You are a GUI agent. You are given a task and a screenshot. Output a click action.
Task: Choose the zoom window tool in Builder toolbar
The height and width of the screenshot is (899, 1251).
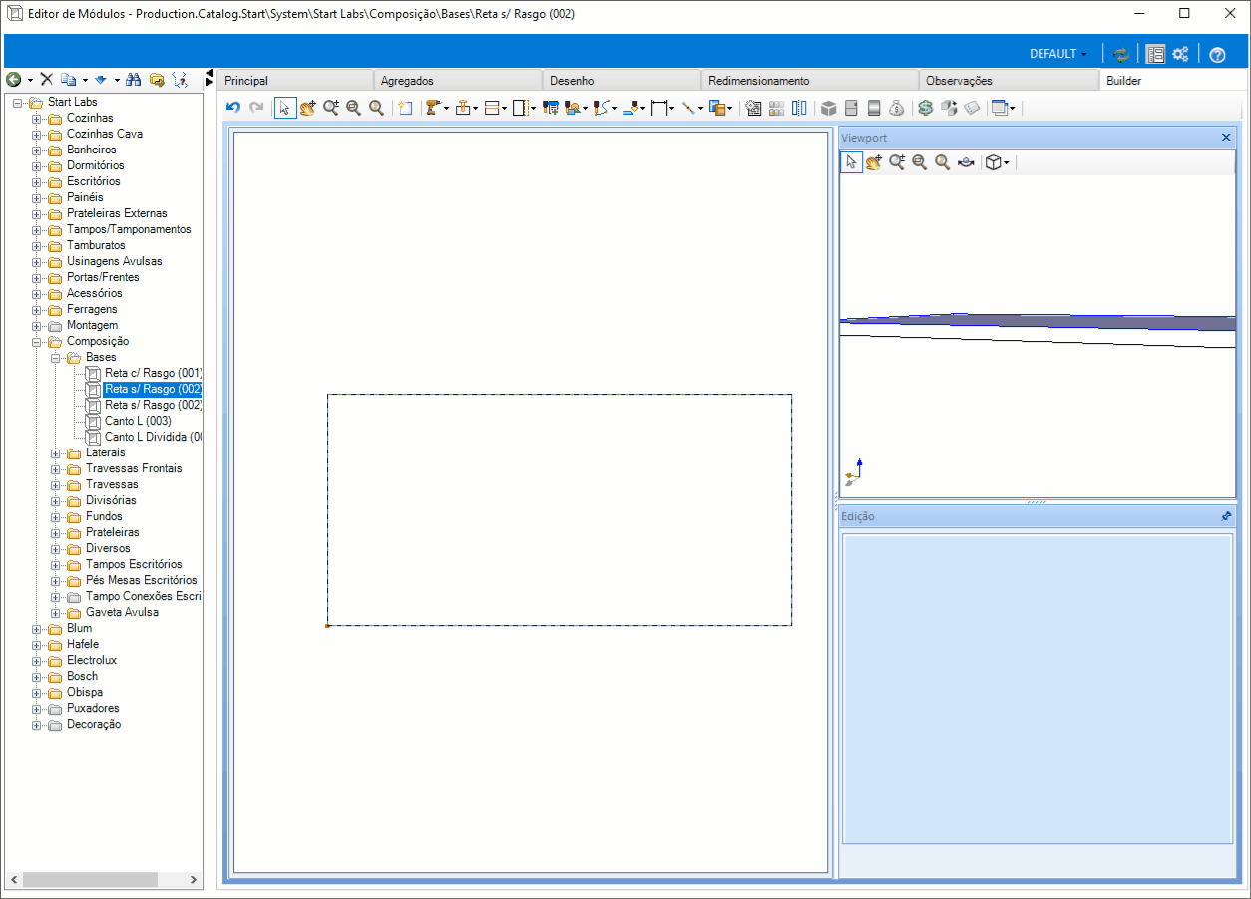pyautogui.click(x=354, y=108)
